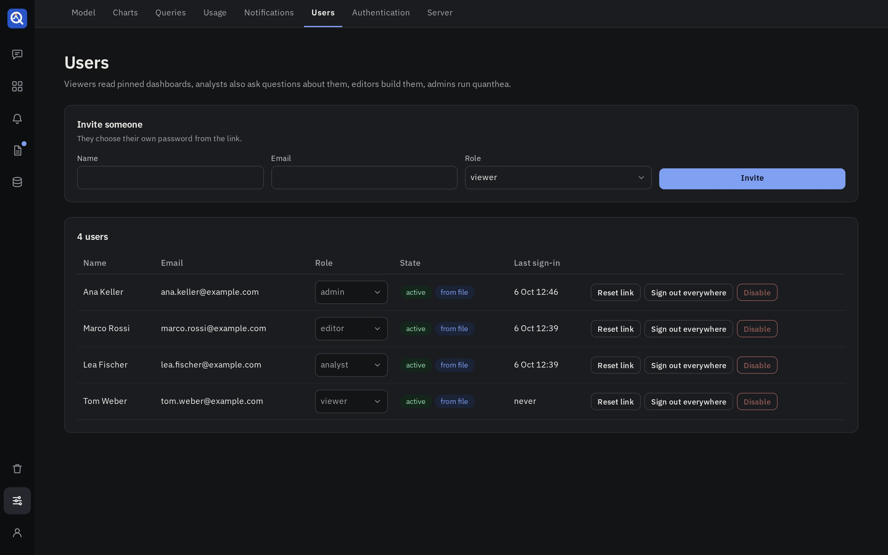Image resolution: width=888 pixels, height=555 pixels.
Task: Click the quanthea logo icon
Action: click(17, 18)
